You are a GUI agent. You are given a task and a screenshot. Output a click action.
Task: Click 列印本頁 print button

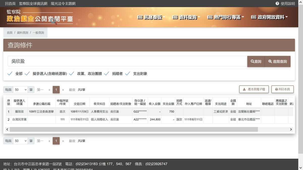[x=283, y=89]
